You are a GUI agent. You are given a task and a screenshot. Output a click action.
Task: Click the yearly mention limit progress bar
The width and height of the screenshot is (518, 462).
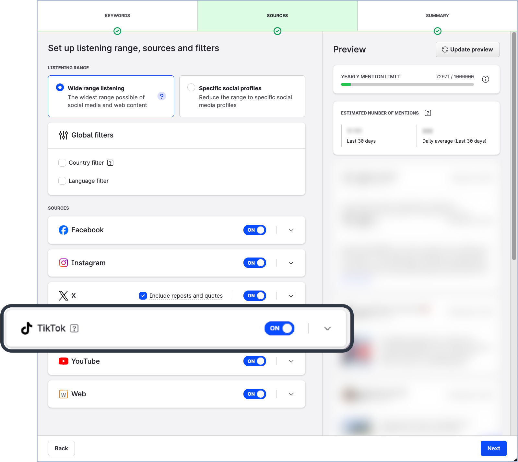click(407, 84)
